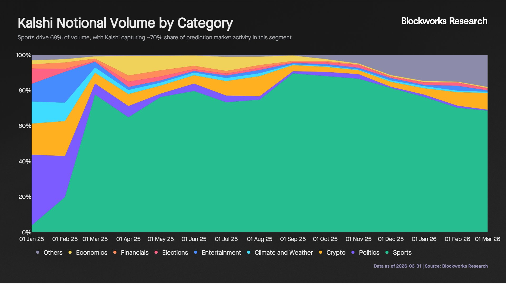Click the Others legend dot
Screen dimensions: 506x285
click(x=38, y=253)
